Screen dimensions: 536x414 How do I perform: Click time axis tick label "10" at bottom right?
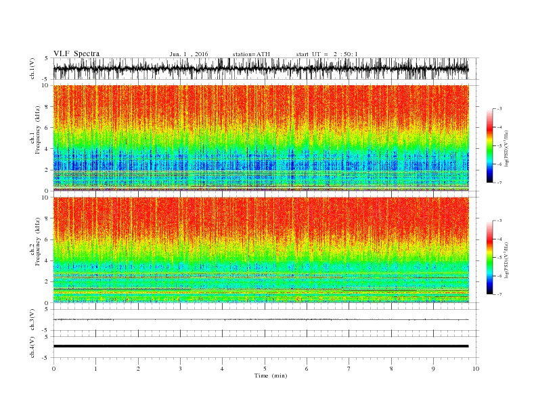pos(476,369)
